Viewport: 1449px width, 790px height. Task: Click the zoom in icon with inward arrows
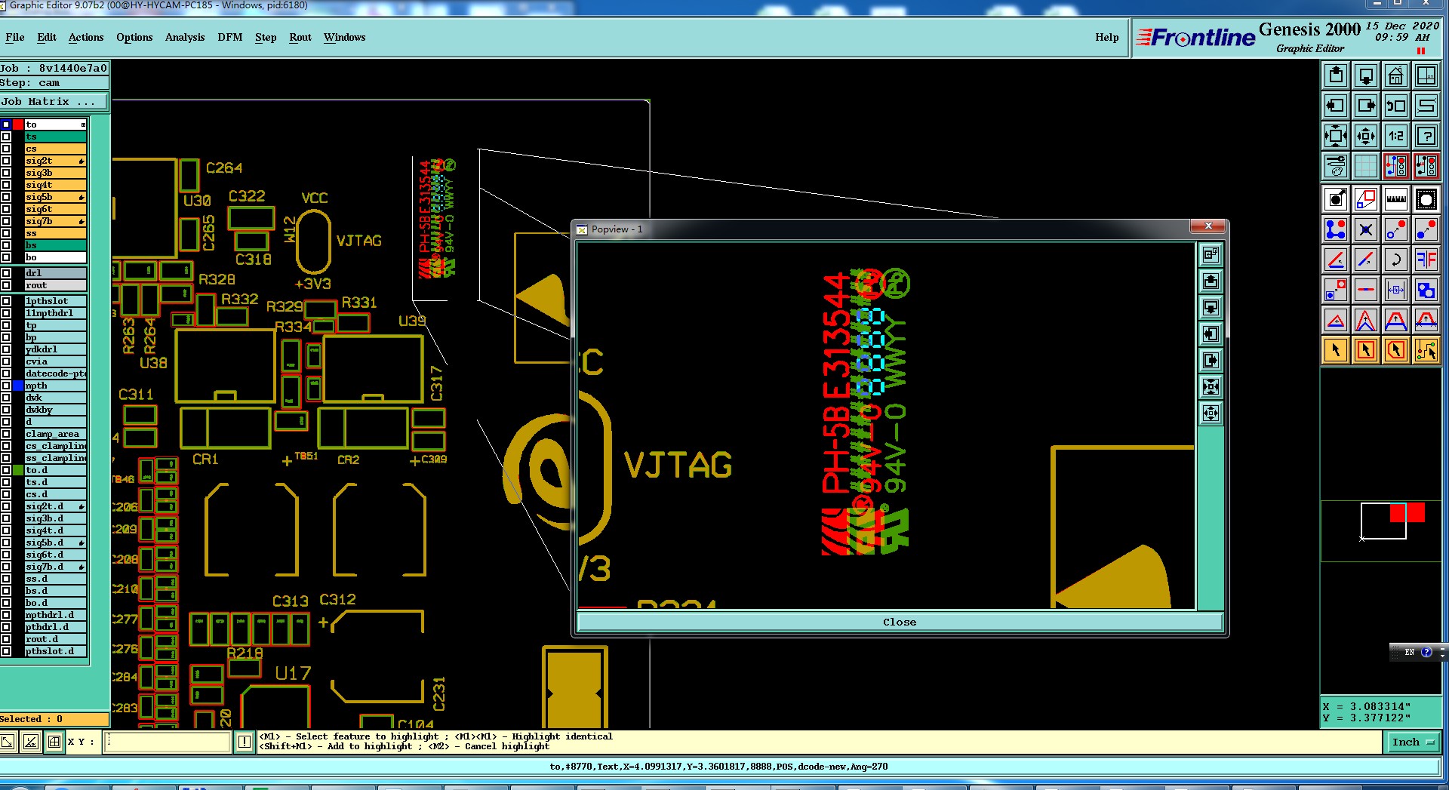click(1336, 136)
